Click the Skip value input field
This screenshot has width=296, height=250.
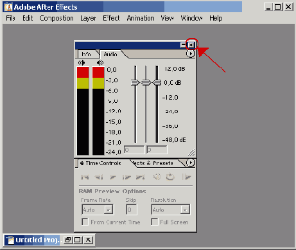tap(132, 210)
